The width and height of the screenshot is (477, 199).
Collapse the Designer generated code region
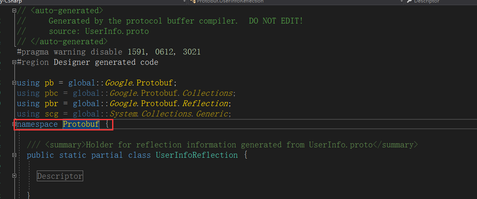pos(15,62)
